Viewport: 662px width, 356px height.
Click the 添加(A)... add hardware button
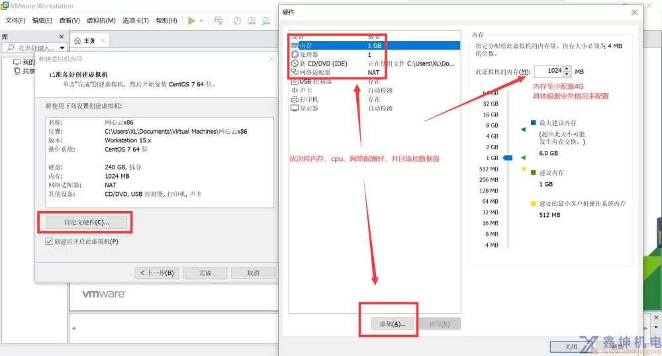pyautogui.click(x=393, y=324)
